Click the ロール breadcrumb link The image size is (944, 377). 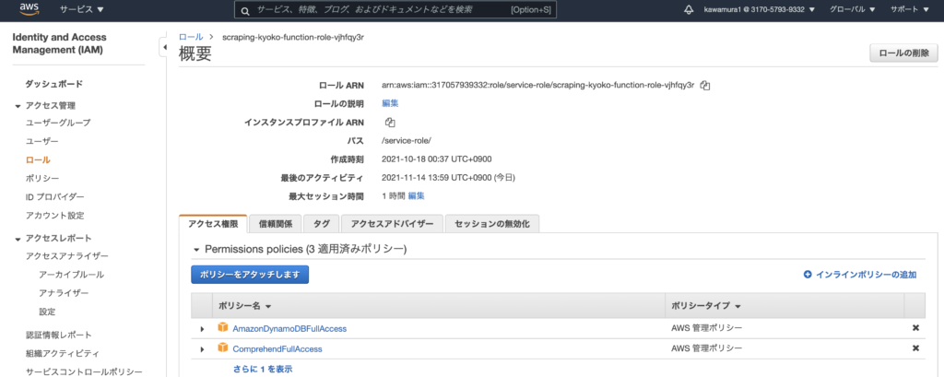point(191,37)
